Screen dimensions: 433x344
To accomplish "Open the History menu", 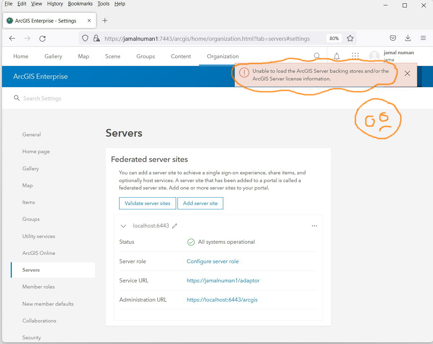I will [x=55, y=4].
